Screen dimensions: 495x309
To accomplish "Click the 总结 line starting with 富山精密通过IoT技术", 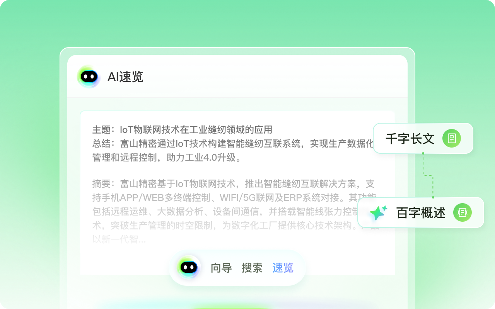I will tap(233, 144).
